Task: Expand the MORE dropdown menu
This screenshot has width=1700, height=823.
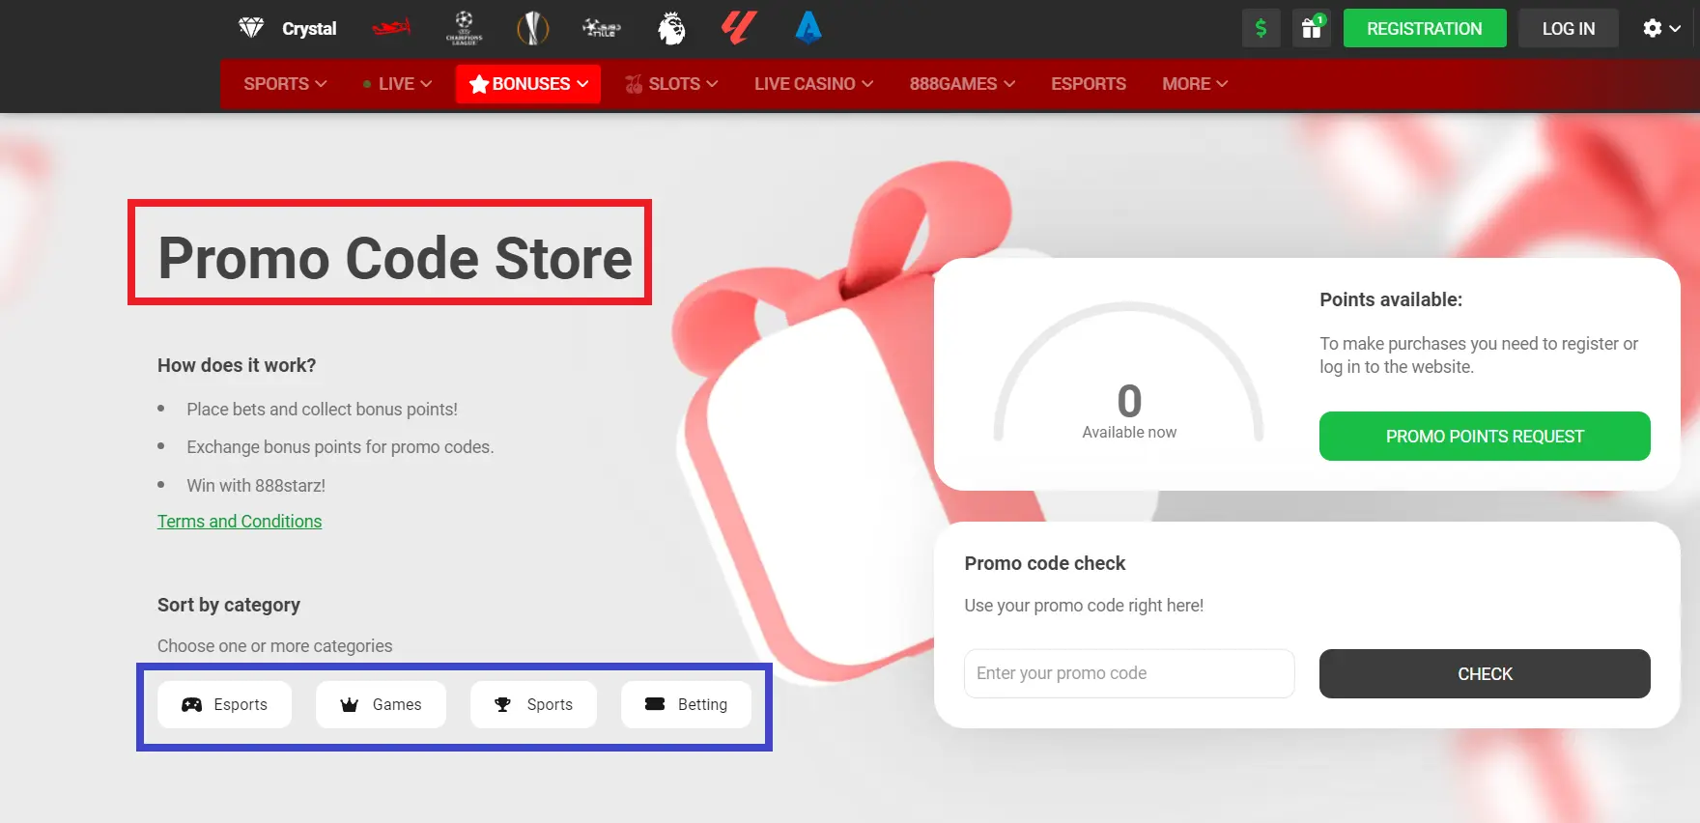Action: click(x=1195, y=84)
